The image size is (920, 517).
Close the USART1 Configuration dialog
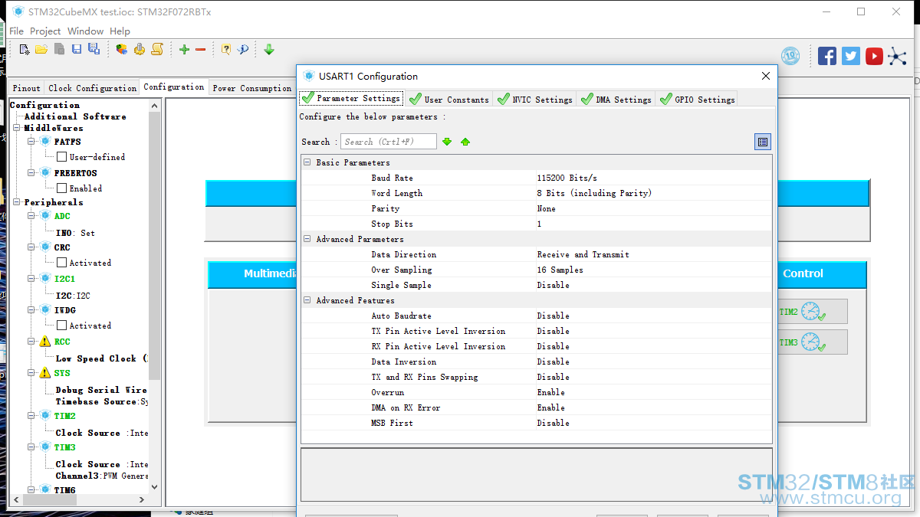[x=765, y=76]
